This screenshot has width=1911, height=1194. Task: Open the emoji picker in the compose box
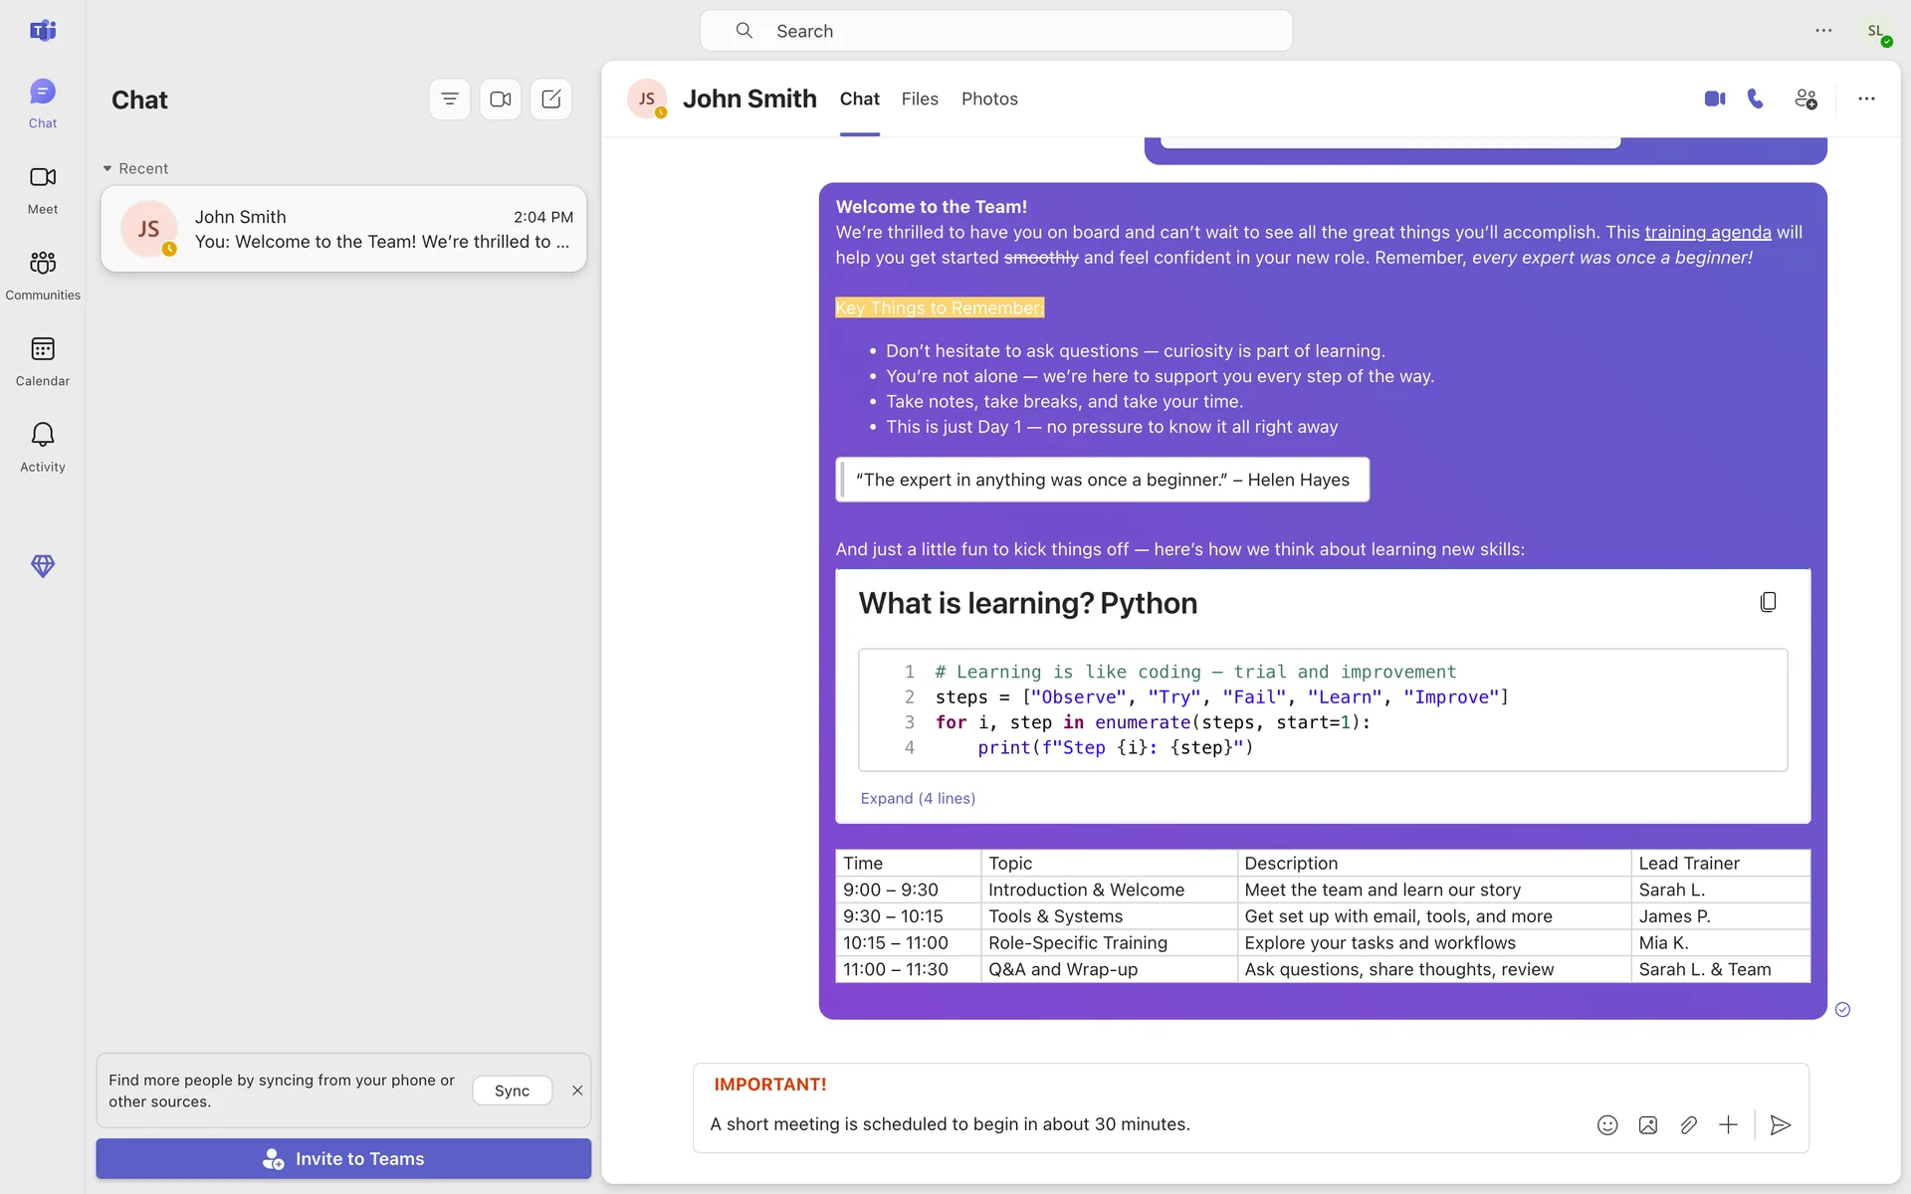[1607, 1125]
